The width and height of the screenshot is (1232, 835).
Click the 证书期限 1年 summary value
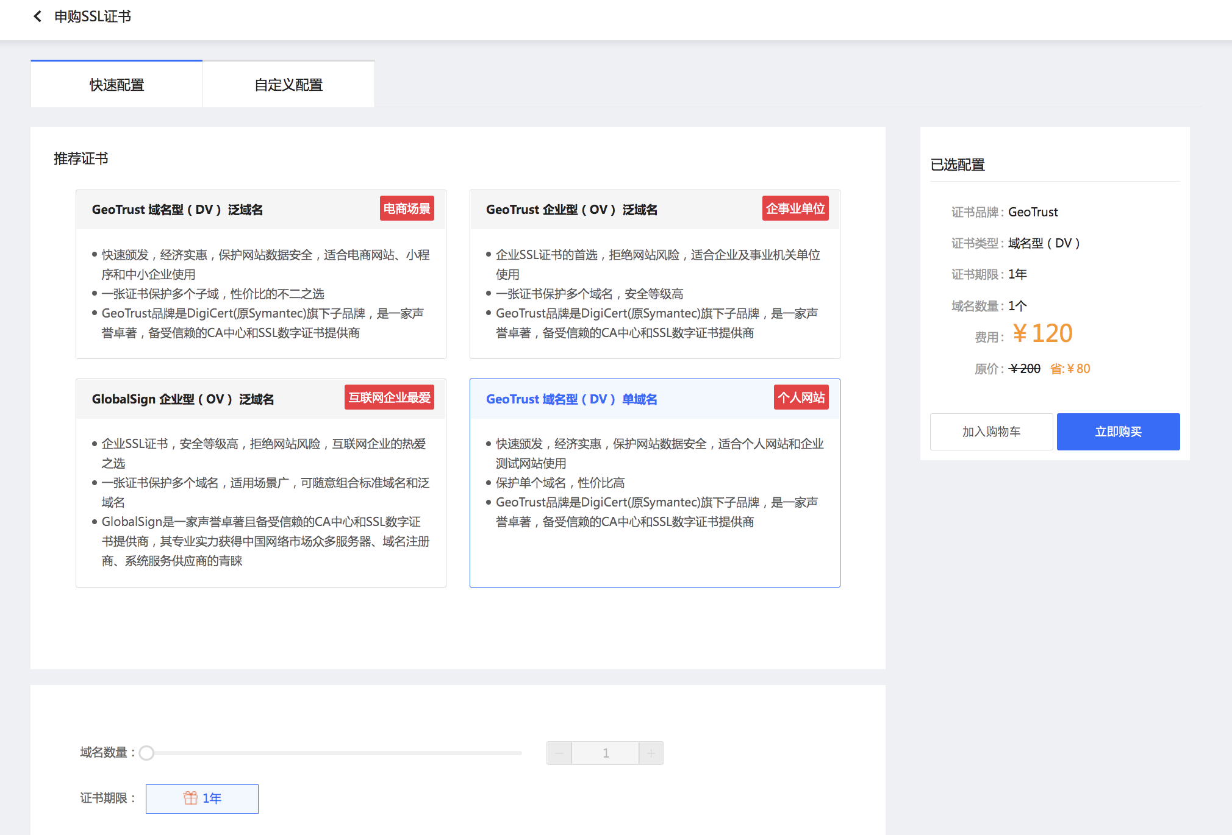click(1017, 274)
